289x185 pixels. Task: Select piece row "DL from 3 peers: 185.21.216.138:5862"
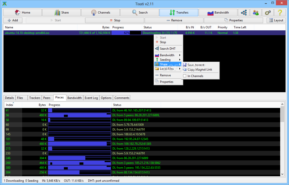[142, 163]
